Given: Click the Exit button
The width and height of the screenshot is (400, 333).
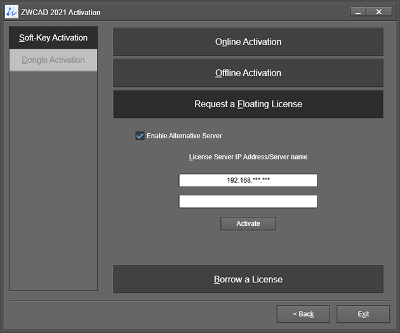Looking at the screenshot, I should 363,314.
